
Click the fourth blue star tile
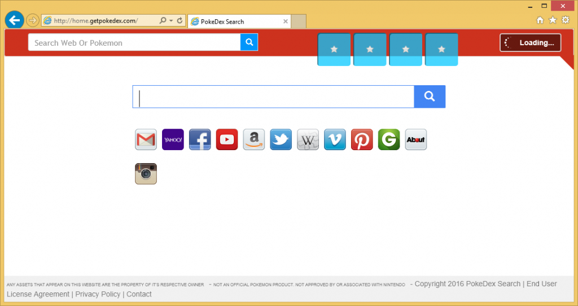click(x=441, y=50)
